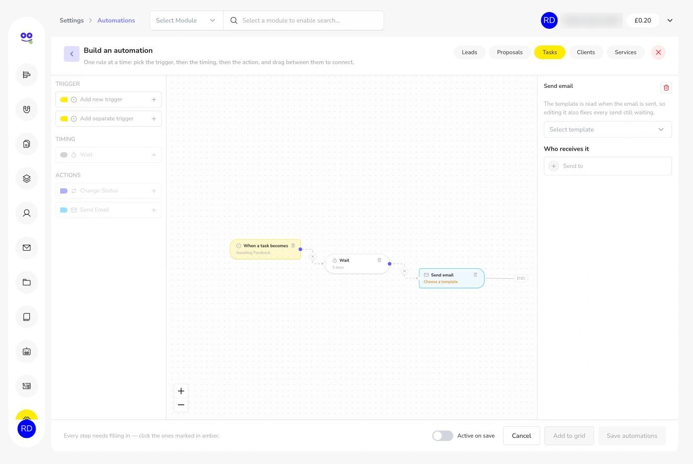This screenshot has width=693, height=464.
Task: Go to the Settings breadcrumb
Action: click(x=72, y=20)
